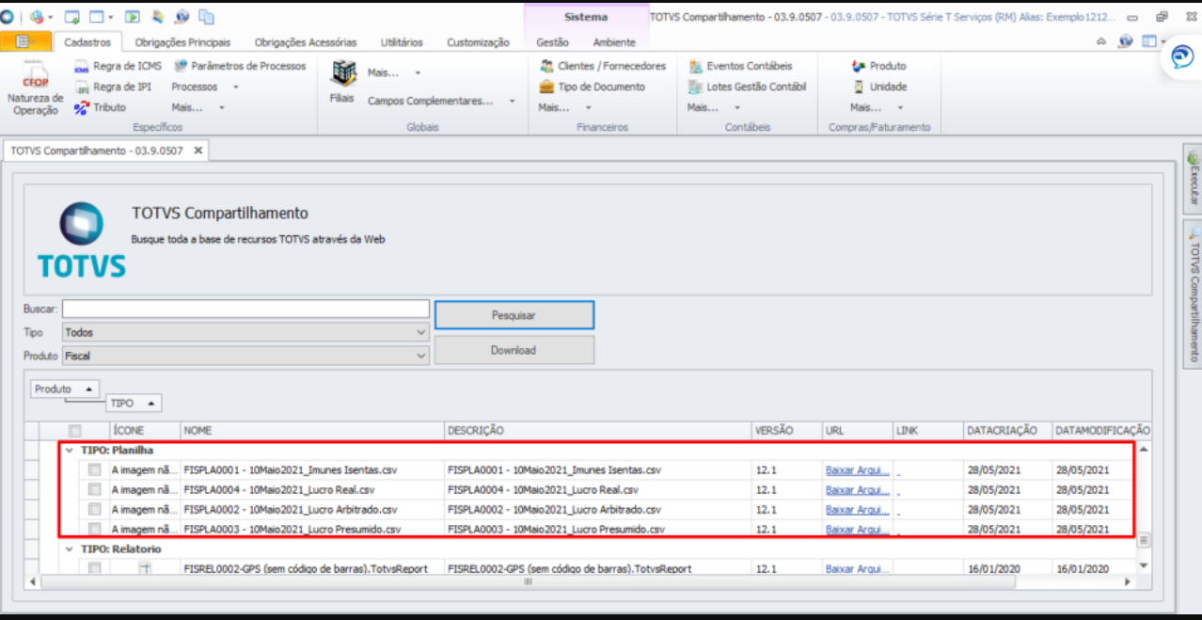Click the monitor with green arrow icon
The width and height of the screenshot is (1202, 620).
(x=72, y=17)
